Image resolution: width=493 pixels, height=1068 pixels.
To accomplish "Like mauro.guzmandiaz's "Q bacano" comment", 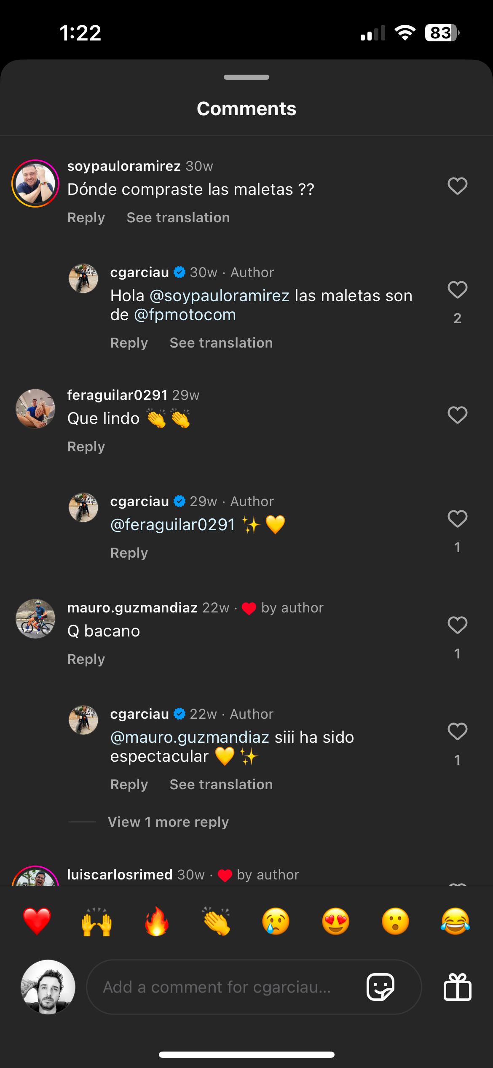I will (x=457, y=625).
